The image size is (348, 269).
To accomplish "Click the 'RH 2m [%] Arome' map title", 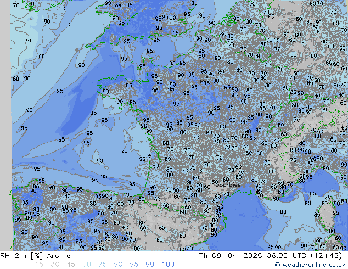I will tap(35, 256).
